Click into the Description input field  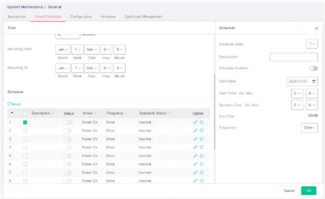click(x=294, y=57)
